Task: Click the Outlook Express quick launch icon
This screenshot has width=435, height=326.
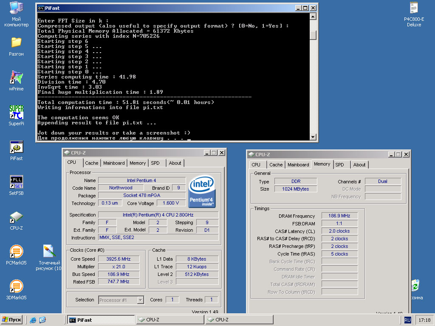Action: tap(42, 320)
